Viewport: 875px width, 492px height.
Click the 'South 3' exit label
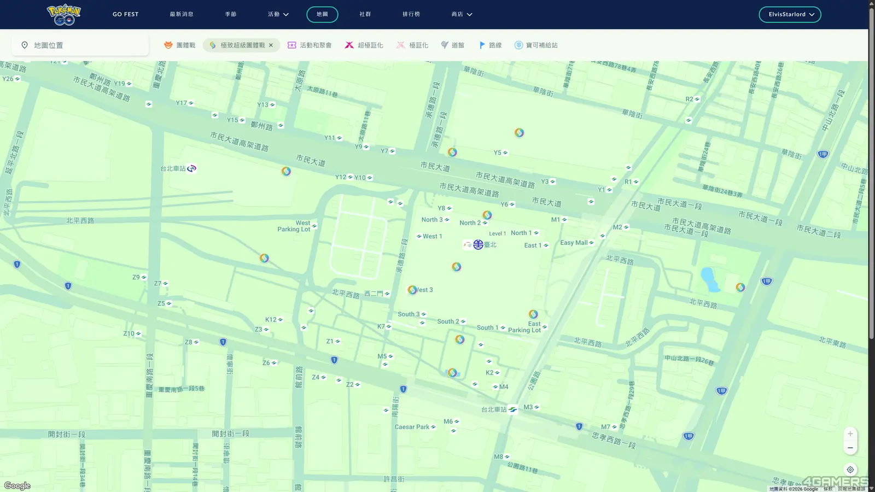click(x=409, y=314)
